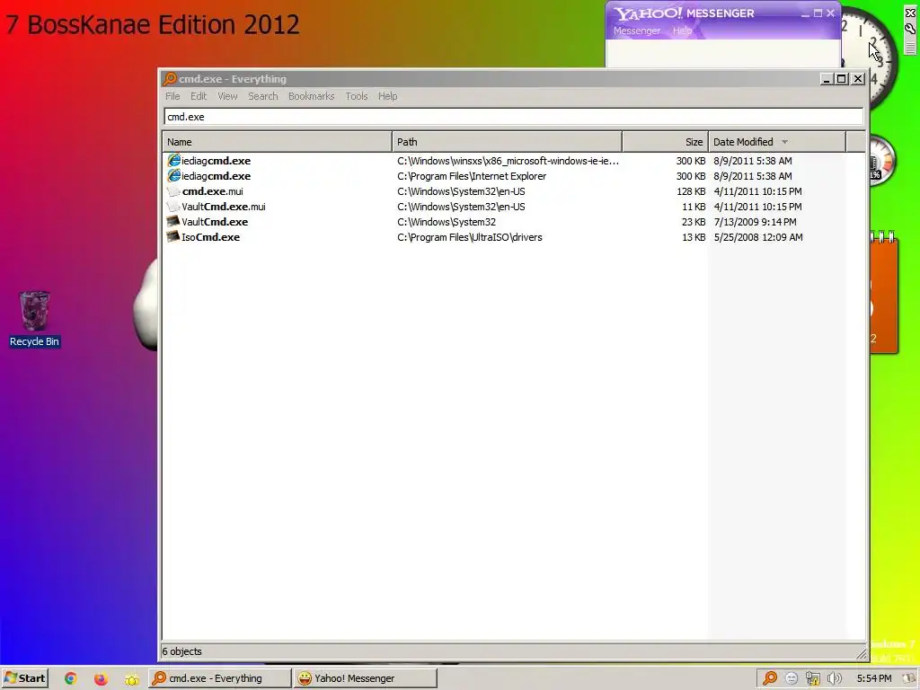
Task: Click the show desktop icon beside the clock
Action: point(911,678)
